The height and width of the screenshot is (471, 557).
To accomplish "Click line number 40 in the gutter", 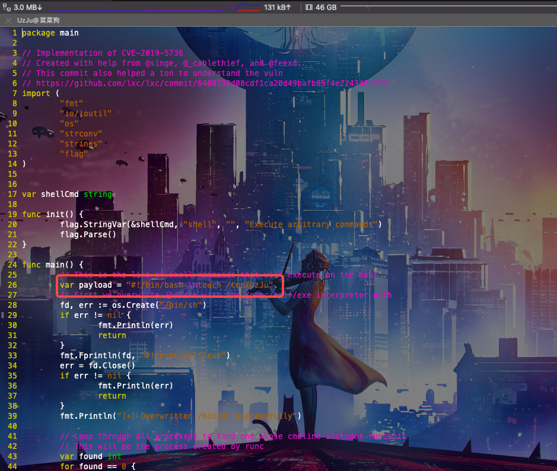I will point(12,427).
